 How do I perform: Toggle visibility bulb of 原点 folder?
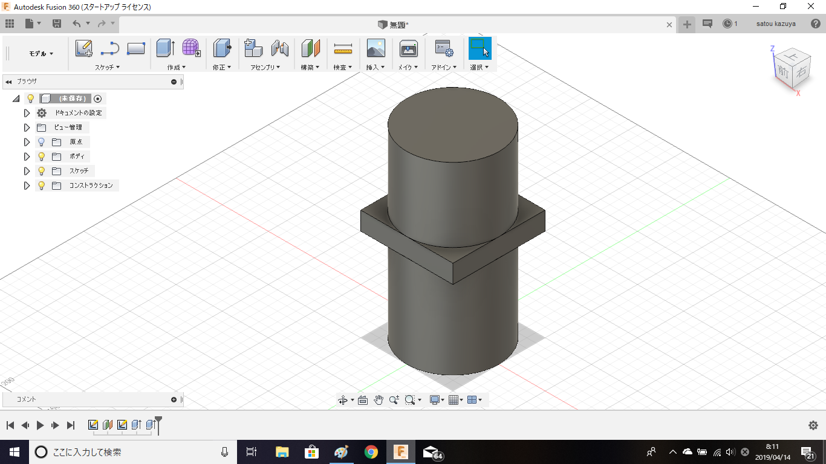(42, 142)
